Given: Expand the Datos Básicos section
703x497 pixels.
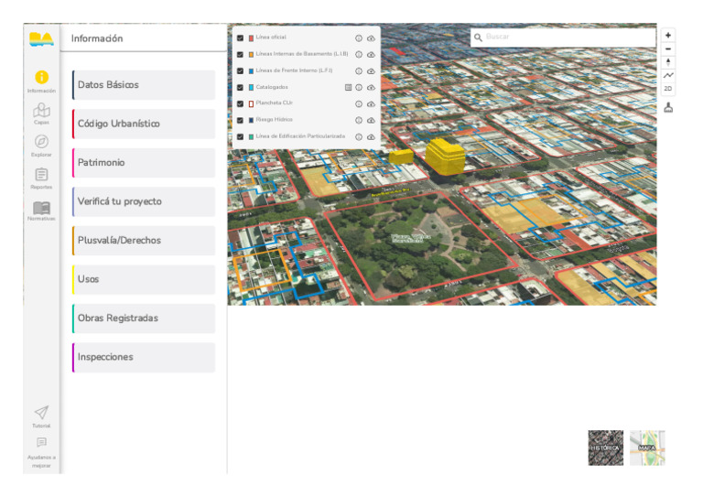Looking at the screenshot, I should 144,85.
